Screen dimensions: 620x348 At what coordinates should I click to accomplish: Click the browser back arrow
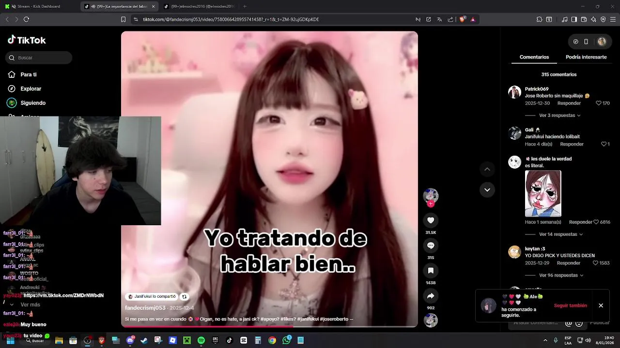click(7, 19)
